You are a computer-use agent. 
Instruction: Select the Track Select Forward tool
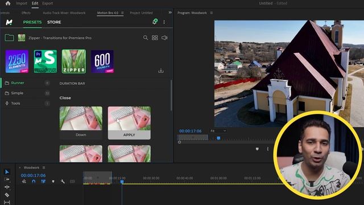click(7, 179)
